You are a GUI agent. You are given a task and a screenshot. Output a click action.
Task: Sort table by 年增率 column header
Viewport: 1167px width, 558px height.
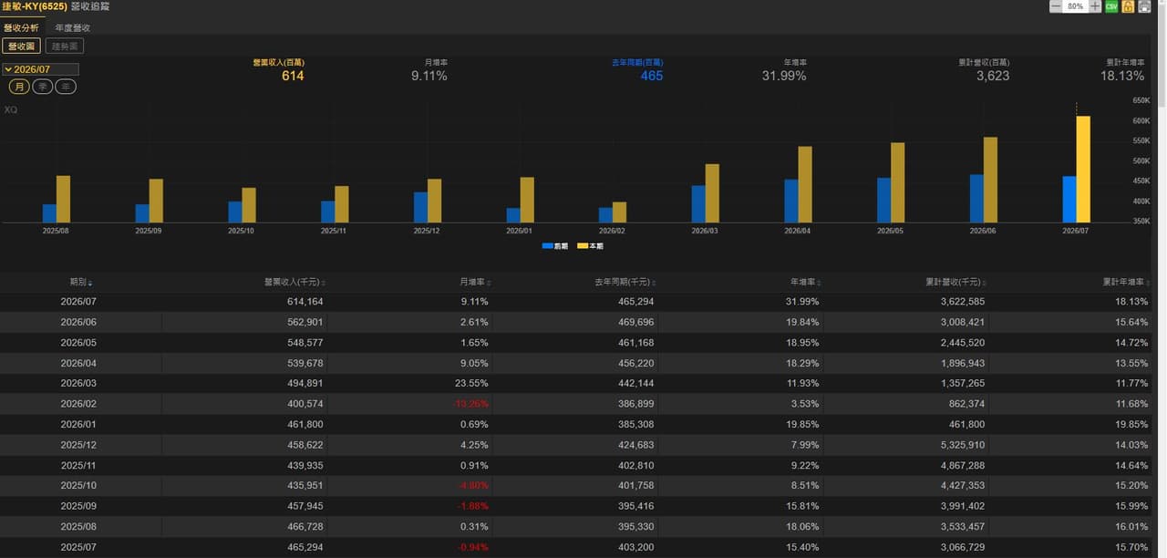tap(805, 282)
